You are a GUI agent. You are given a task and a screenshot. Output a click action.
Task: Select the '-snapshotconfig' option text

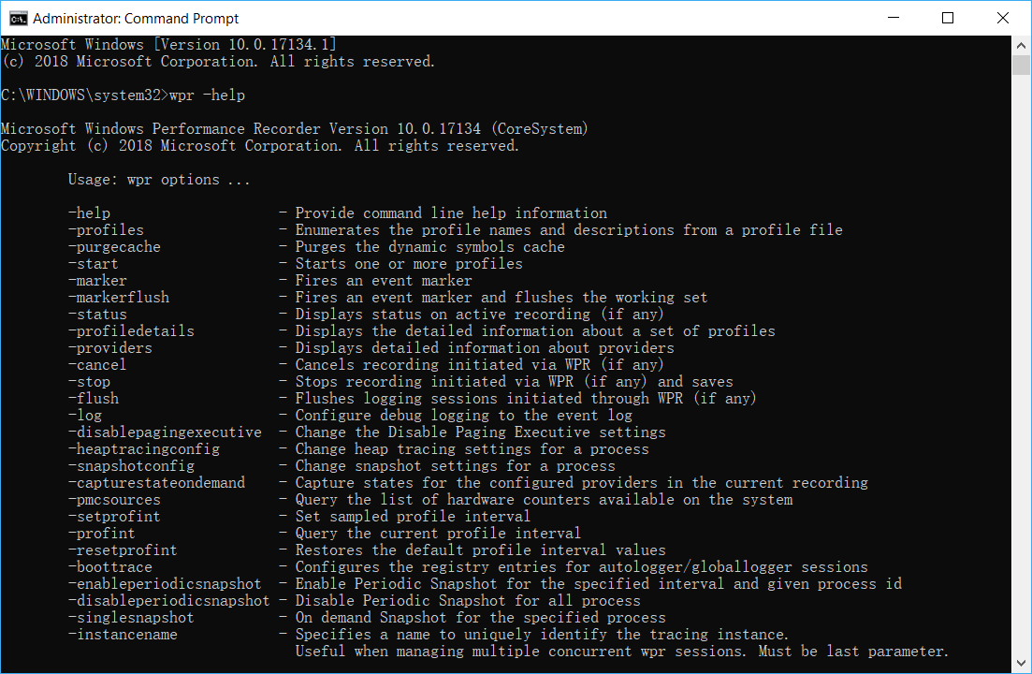point(131,466)
